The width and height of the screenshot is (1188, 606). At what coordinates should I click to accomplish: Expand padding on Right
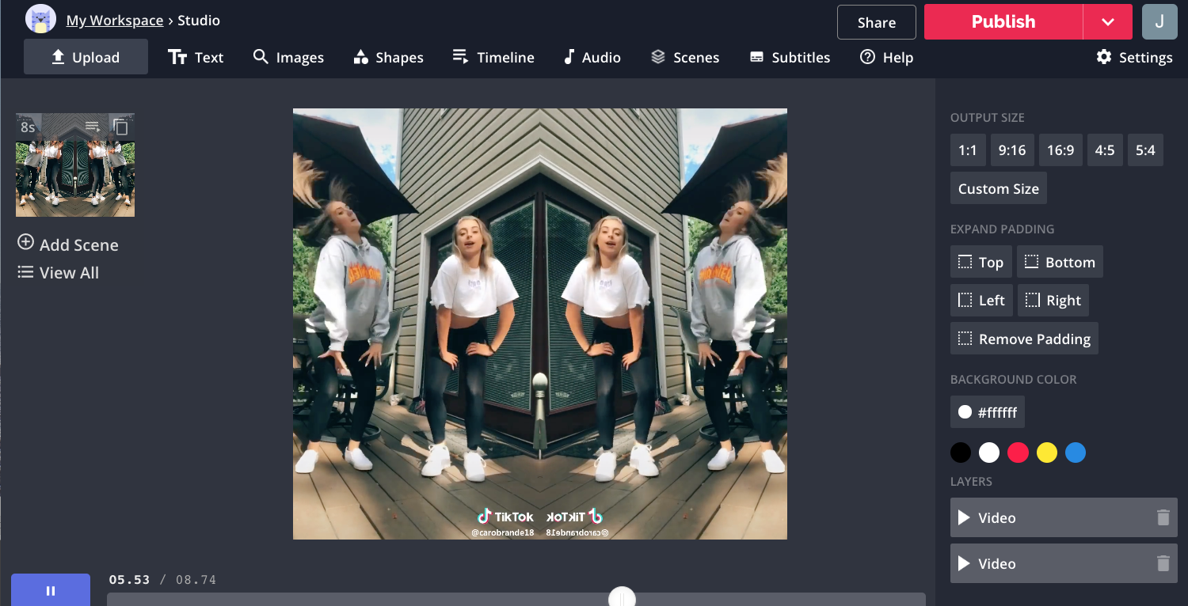1053,300
